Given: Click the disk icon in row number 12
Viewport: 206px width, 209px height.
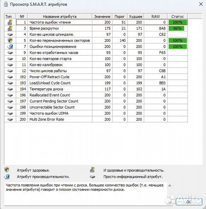Looking at the screenshot, I should pos(10,71).
